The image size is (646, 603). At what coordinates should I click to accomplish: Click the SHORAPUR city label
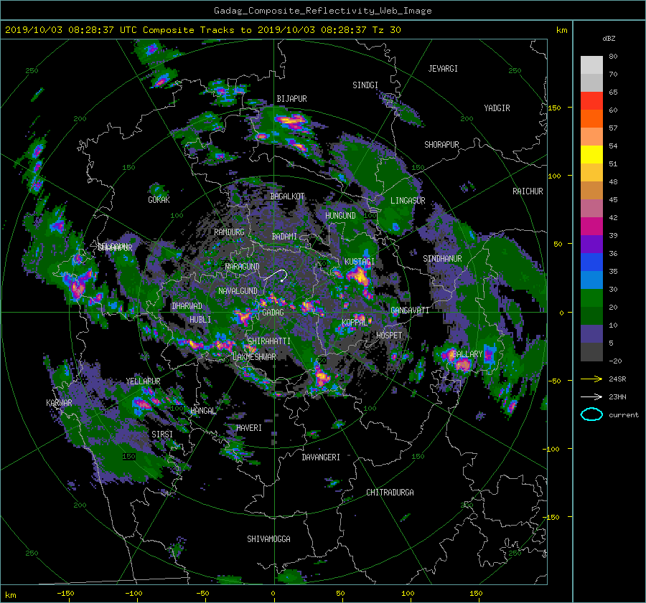[x=441, y=145]
